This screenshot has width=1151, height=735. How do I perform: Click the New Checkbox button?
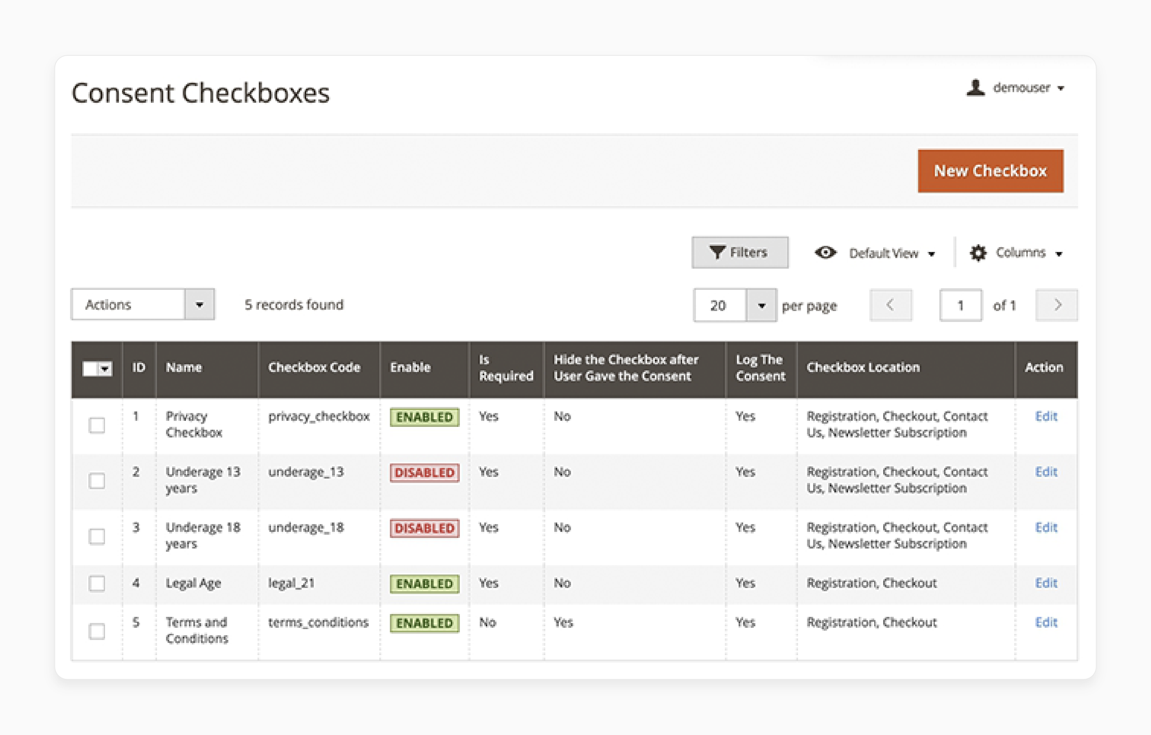[991, 171]
